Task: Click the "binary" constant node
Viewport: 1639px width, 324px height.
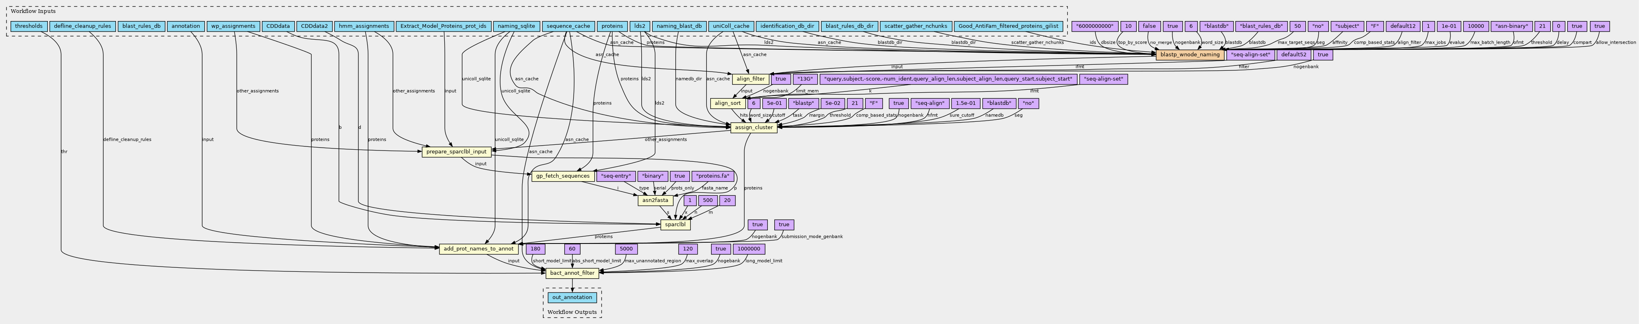Action: [x=653, y=176]
